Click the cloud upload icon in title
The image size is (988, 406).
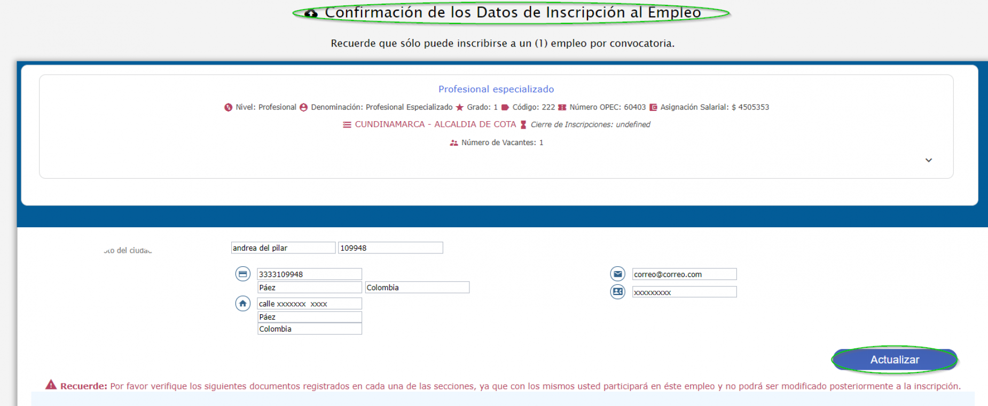(x=311, y=13)
